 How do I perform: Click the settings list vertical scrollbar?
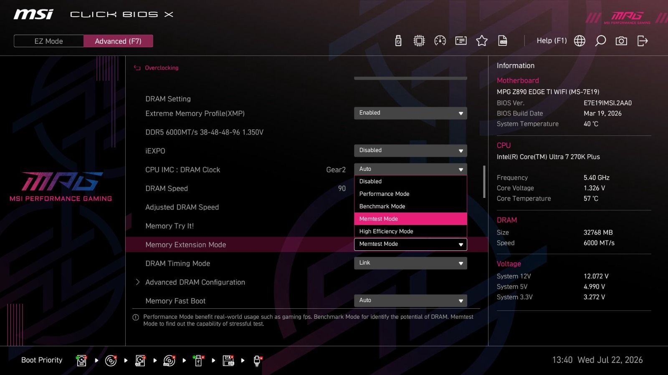coord(484,182)
